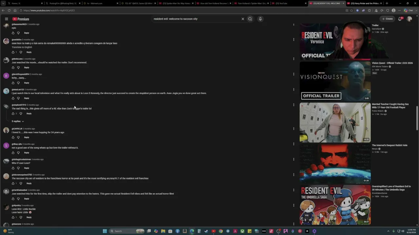Screen dimensions: 419x235
Task: Click Translate to English on @swishiro's comment
Action: click(22, 47)
